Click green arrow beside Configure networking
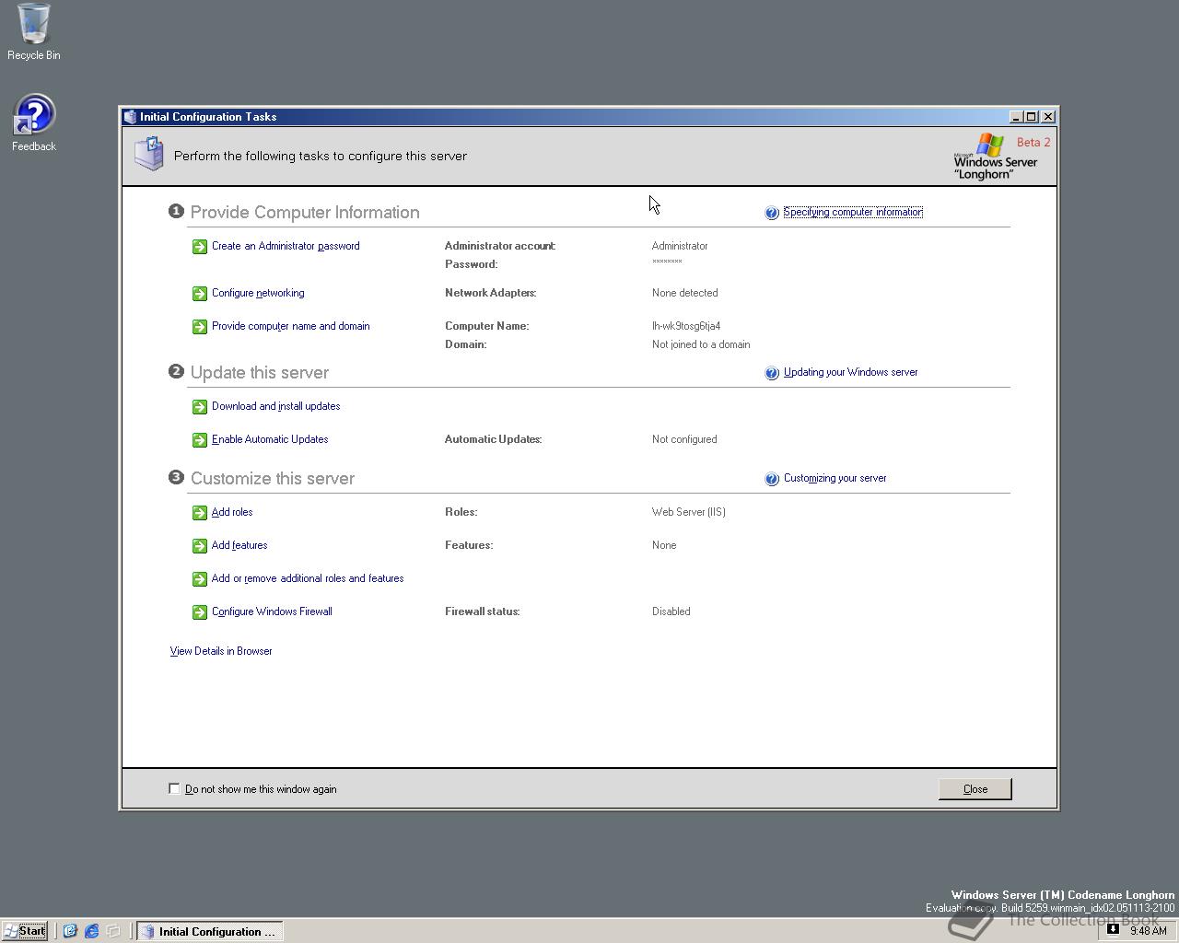 [x=200, y=294]
